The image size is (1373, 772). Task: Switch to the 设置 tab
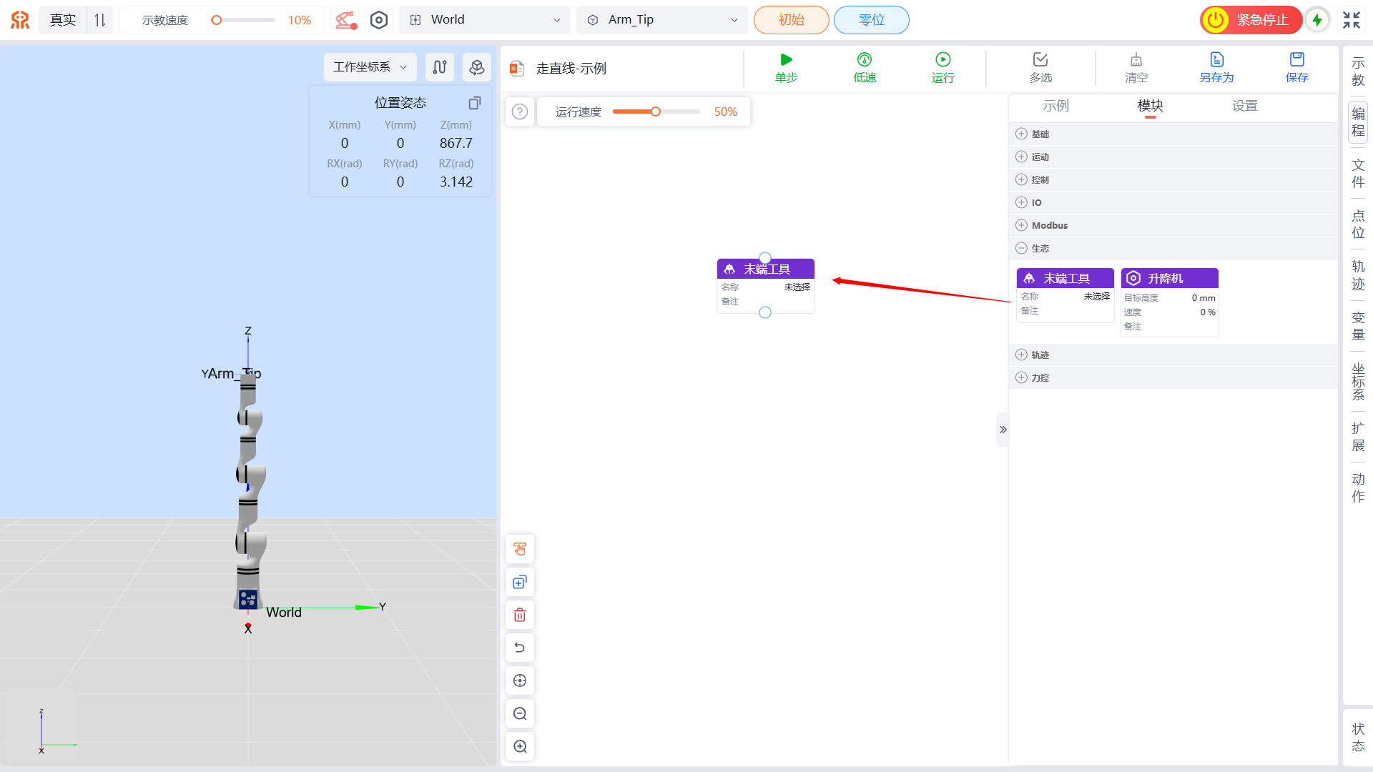point(1244,106)
